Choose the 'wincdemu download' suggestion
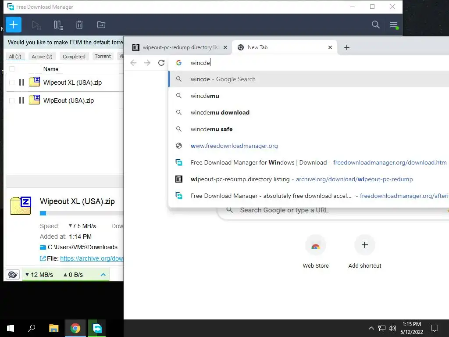The image size is (449, 337). tap(309, 112)
